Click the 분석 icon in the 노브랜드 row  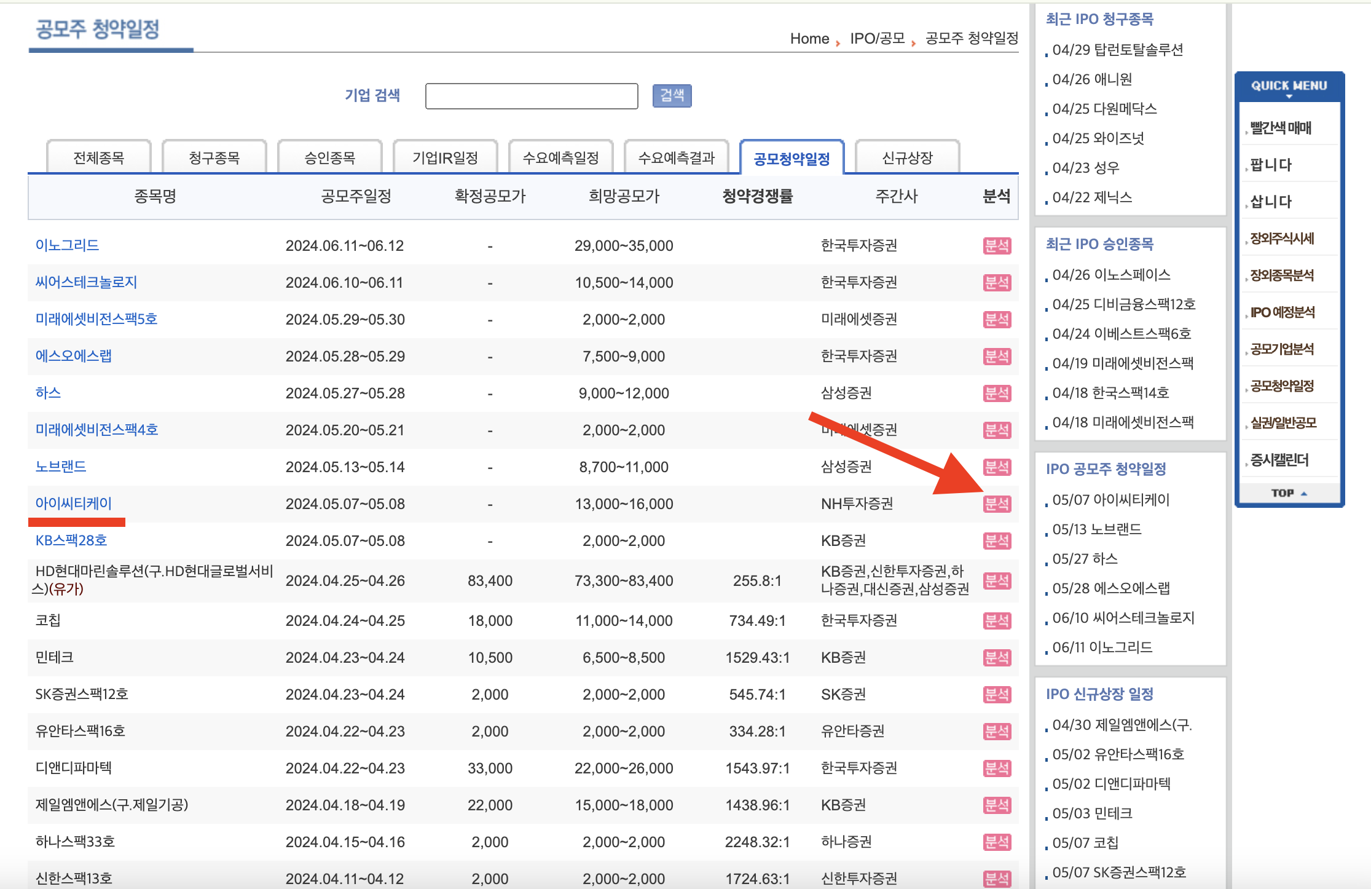point(996,467)
